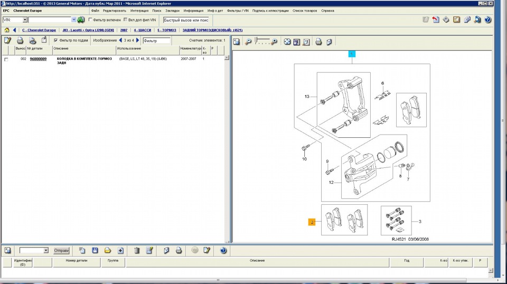Toggle the 'Вкл доп фил VIN' checkbox
507x284 pixels.
tap(126, 20)
